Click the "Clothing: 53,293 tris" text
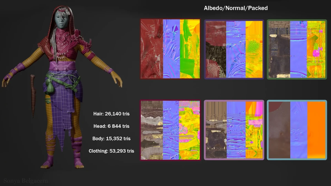331x186 pixels. point(111,151)
